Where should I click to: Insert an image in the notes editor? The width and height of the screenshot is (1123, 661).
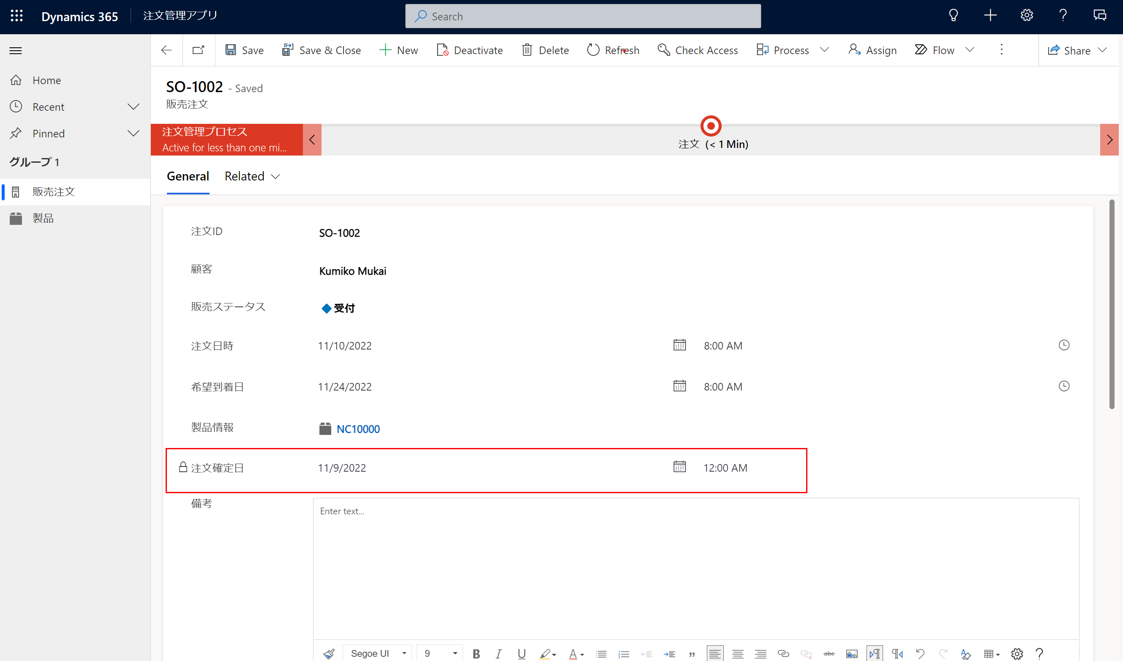(x=852, y=653)
